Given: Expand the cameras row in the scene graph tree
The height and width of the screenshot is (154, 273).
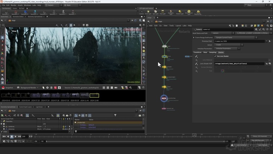Looking at the screenshot, I should click(4, 126).
